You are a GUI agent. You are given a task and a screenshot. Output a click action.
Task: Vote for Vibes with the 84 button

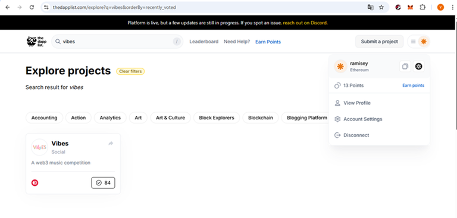tap(103, 183)
